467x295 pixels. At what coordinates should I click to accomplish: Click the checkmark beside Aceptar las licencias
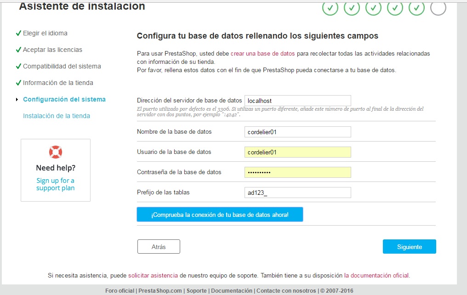pos(18,50)
